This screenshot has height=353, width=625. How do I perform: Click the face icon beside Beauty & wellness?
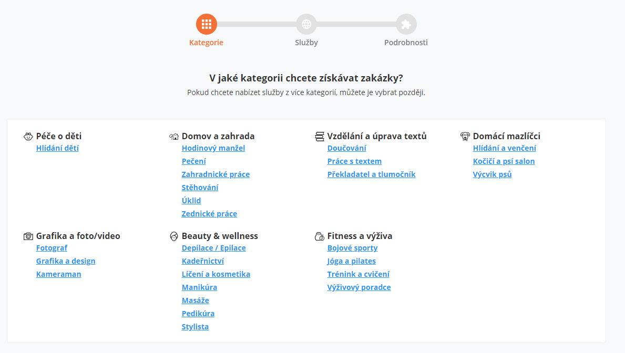click(174, 236)
